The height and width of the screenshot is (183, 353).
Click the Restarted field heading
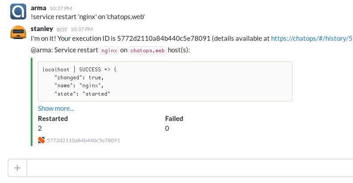click(x=53, y=119)
